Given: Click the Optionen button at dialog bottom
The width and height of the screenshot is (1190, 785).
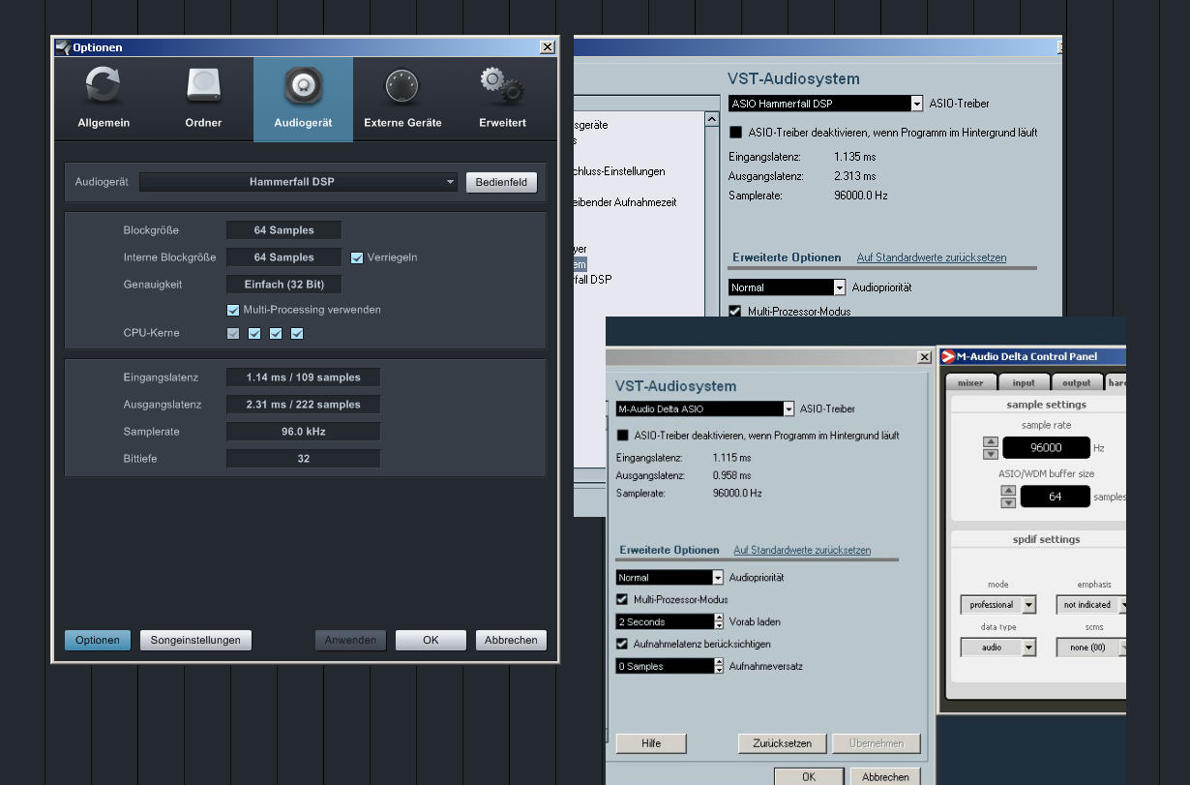Looking at the screenshot, I should tap(97, 640).
